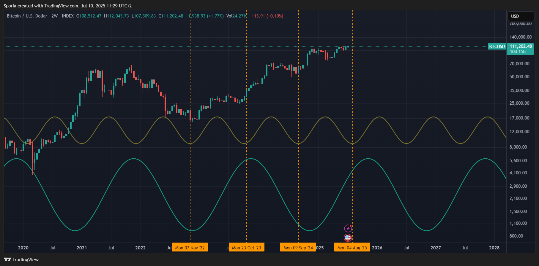Image resolution: width=539 pixels, height=266 pixels.
Task: Click the 2027 label on time axis
Action: coord(436,248)
